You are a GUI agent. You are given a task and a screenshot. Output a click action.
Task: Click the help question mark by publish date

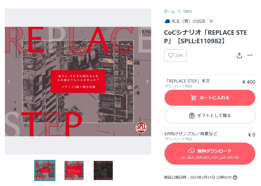[235, 177]
